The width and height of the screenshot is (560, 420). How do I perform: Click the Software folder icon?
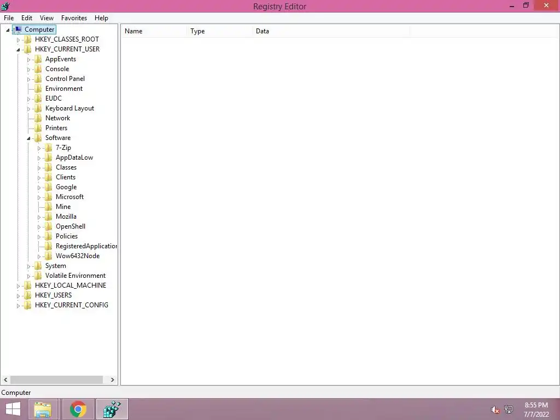coord(38,138)
